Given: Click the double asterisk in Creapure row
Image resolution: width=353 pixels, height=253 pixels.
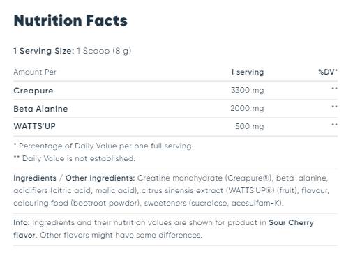Looking at the screenshot, I should pos(334,89).
